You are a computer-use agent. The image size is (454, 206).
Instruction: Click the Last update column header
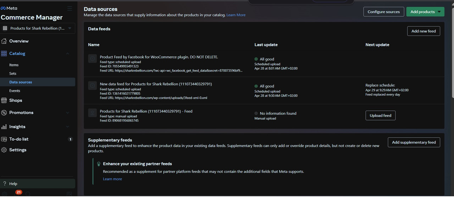(x=266, y=45)
